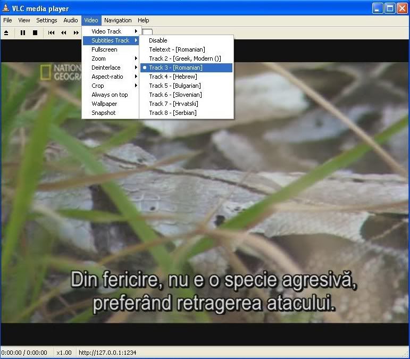Click the rewind (slower) toolbar button
Viewport: 410px width, 359px height.
[x=64, y=32]
